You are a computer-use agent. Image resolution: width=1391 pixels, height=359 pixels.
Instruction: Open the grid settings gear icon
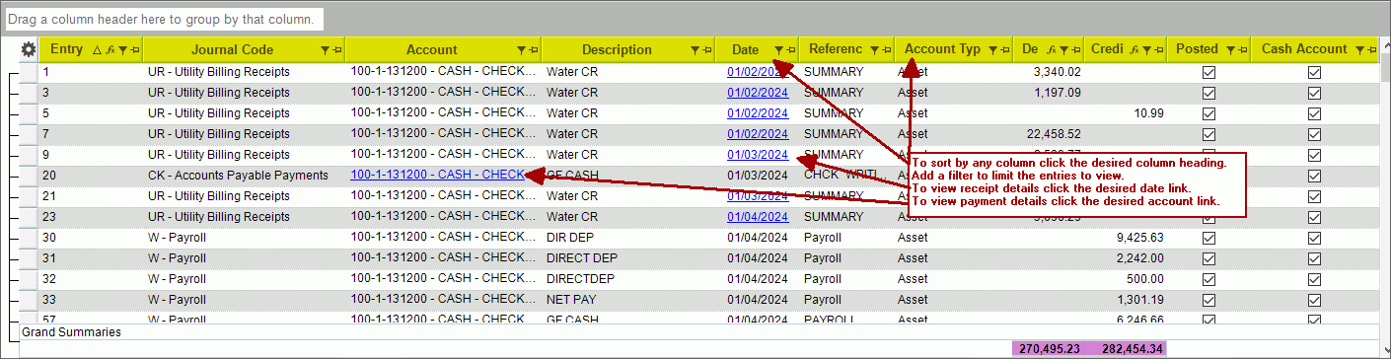click(x=29, y=49)
